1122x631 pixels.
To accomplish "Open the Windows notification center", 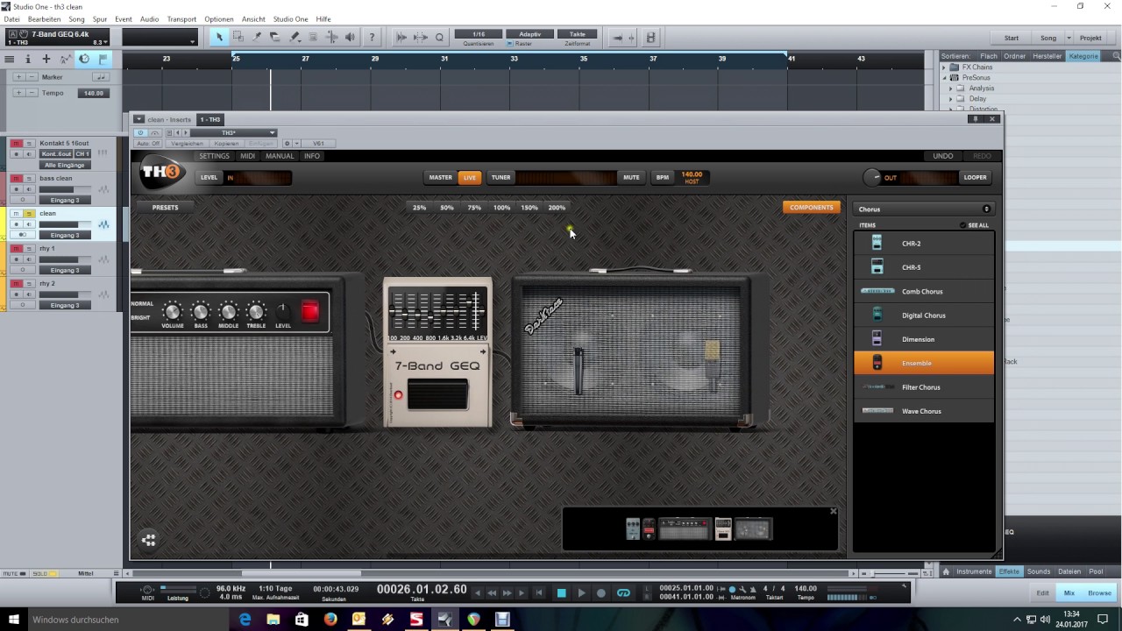I will (1104, 620).
